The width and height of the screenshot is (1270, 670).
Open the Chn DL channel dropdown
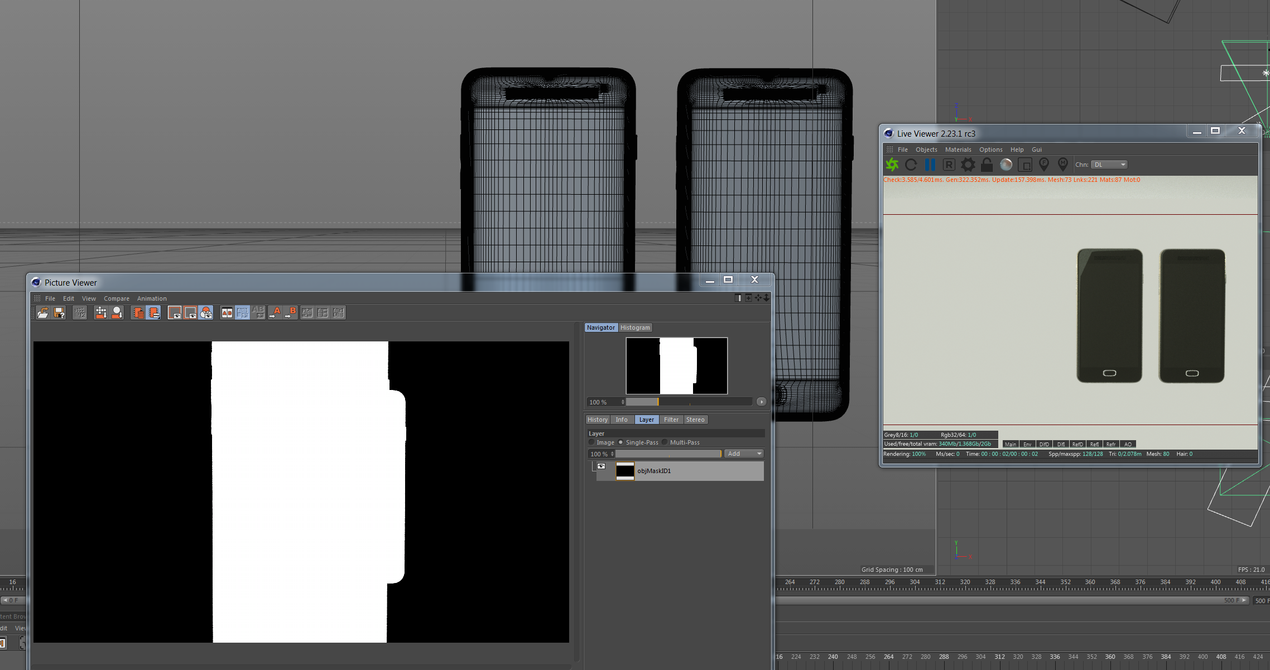point(1109,165)
